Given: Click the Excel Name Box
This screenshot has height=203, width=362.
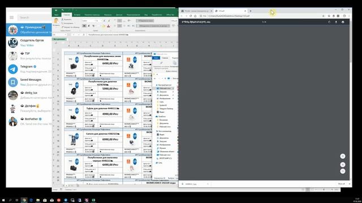Looking at the screenshot, I should 59,35.
